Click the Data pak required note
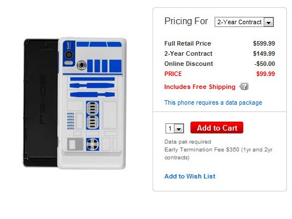The width and height of the screenshot is (292, 219). (188, 142)
